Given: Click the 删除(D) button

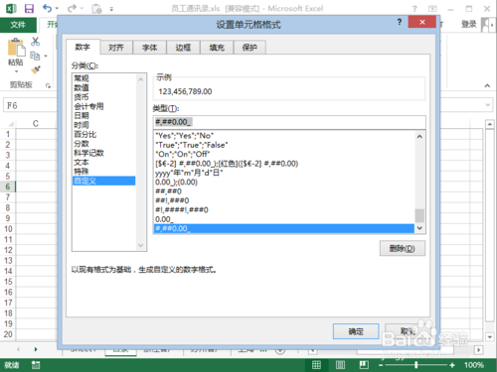Looking at the screenshot, I should [403, 248].
